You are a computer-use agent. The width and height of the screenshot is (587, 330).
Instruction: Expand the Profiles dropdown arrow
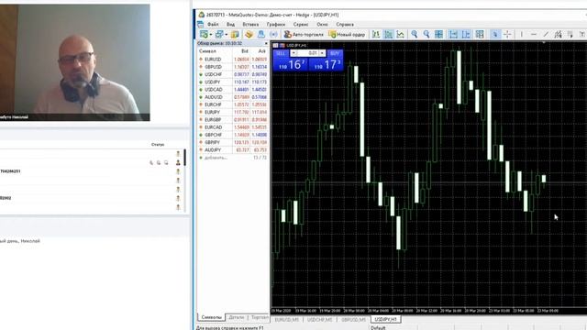(x=227, y=35)
